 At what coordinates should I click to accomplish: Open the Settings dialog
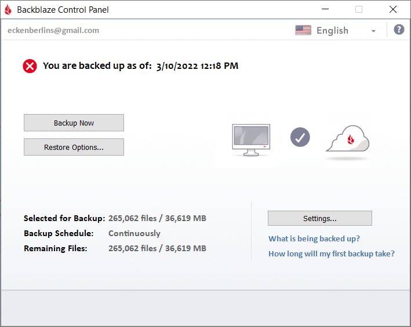[320, 218]
